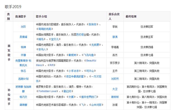Follow the 《宝贝儿》 song link
Viewport: 175px width, 110px height.
pyautogui.click(x=55, y=39)
